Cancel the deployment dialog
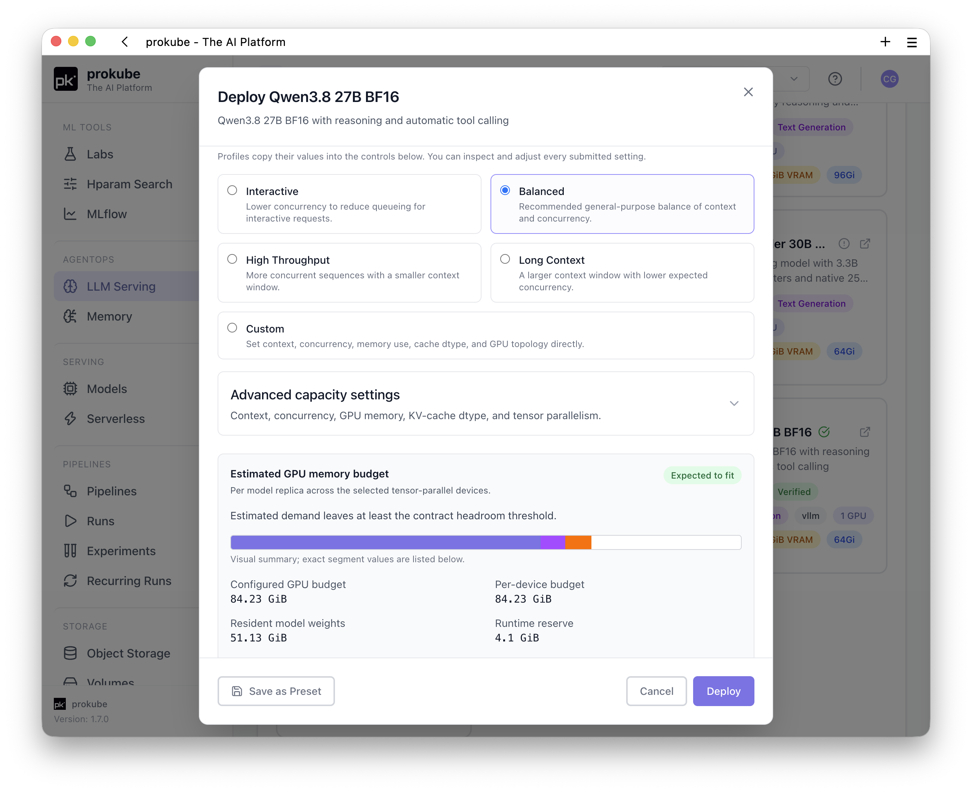 [x=656, y=691]
